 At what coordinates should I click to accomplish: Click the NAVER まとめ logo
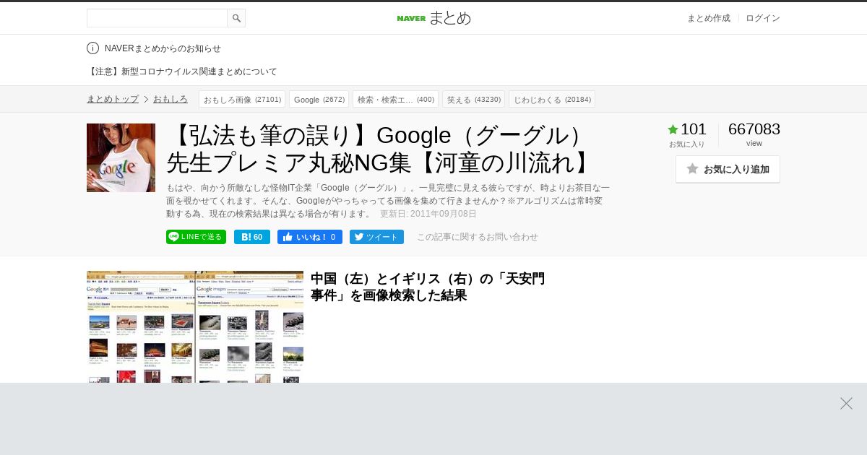[433, 18]
